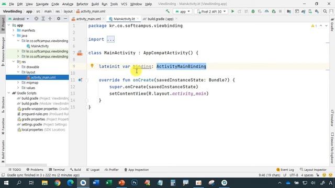Click the Apply Code Changes icon
This screenshot has width=335, height=188.
coord(246,11)
